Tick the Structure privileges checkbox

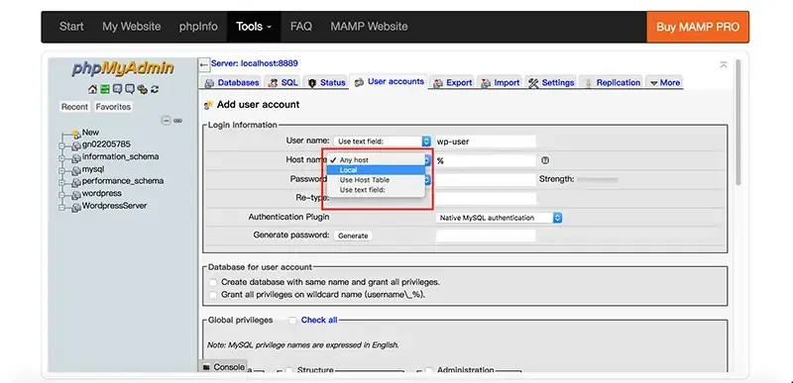(x=288, y=370)
